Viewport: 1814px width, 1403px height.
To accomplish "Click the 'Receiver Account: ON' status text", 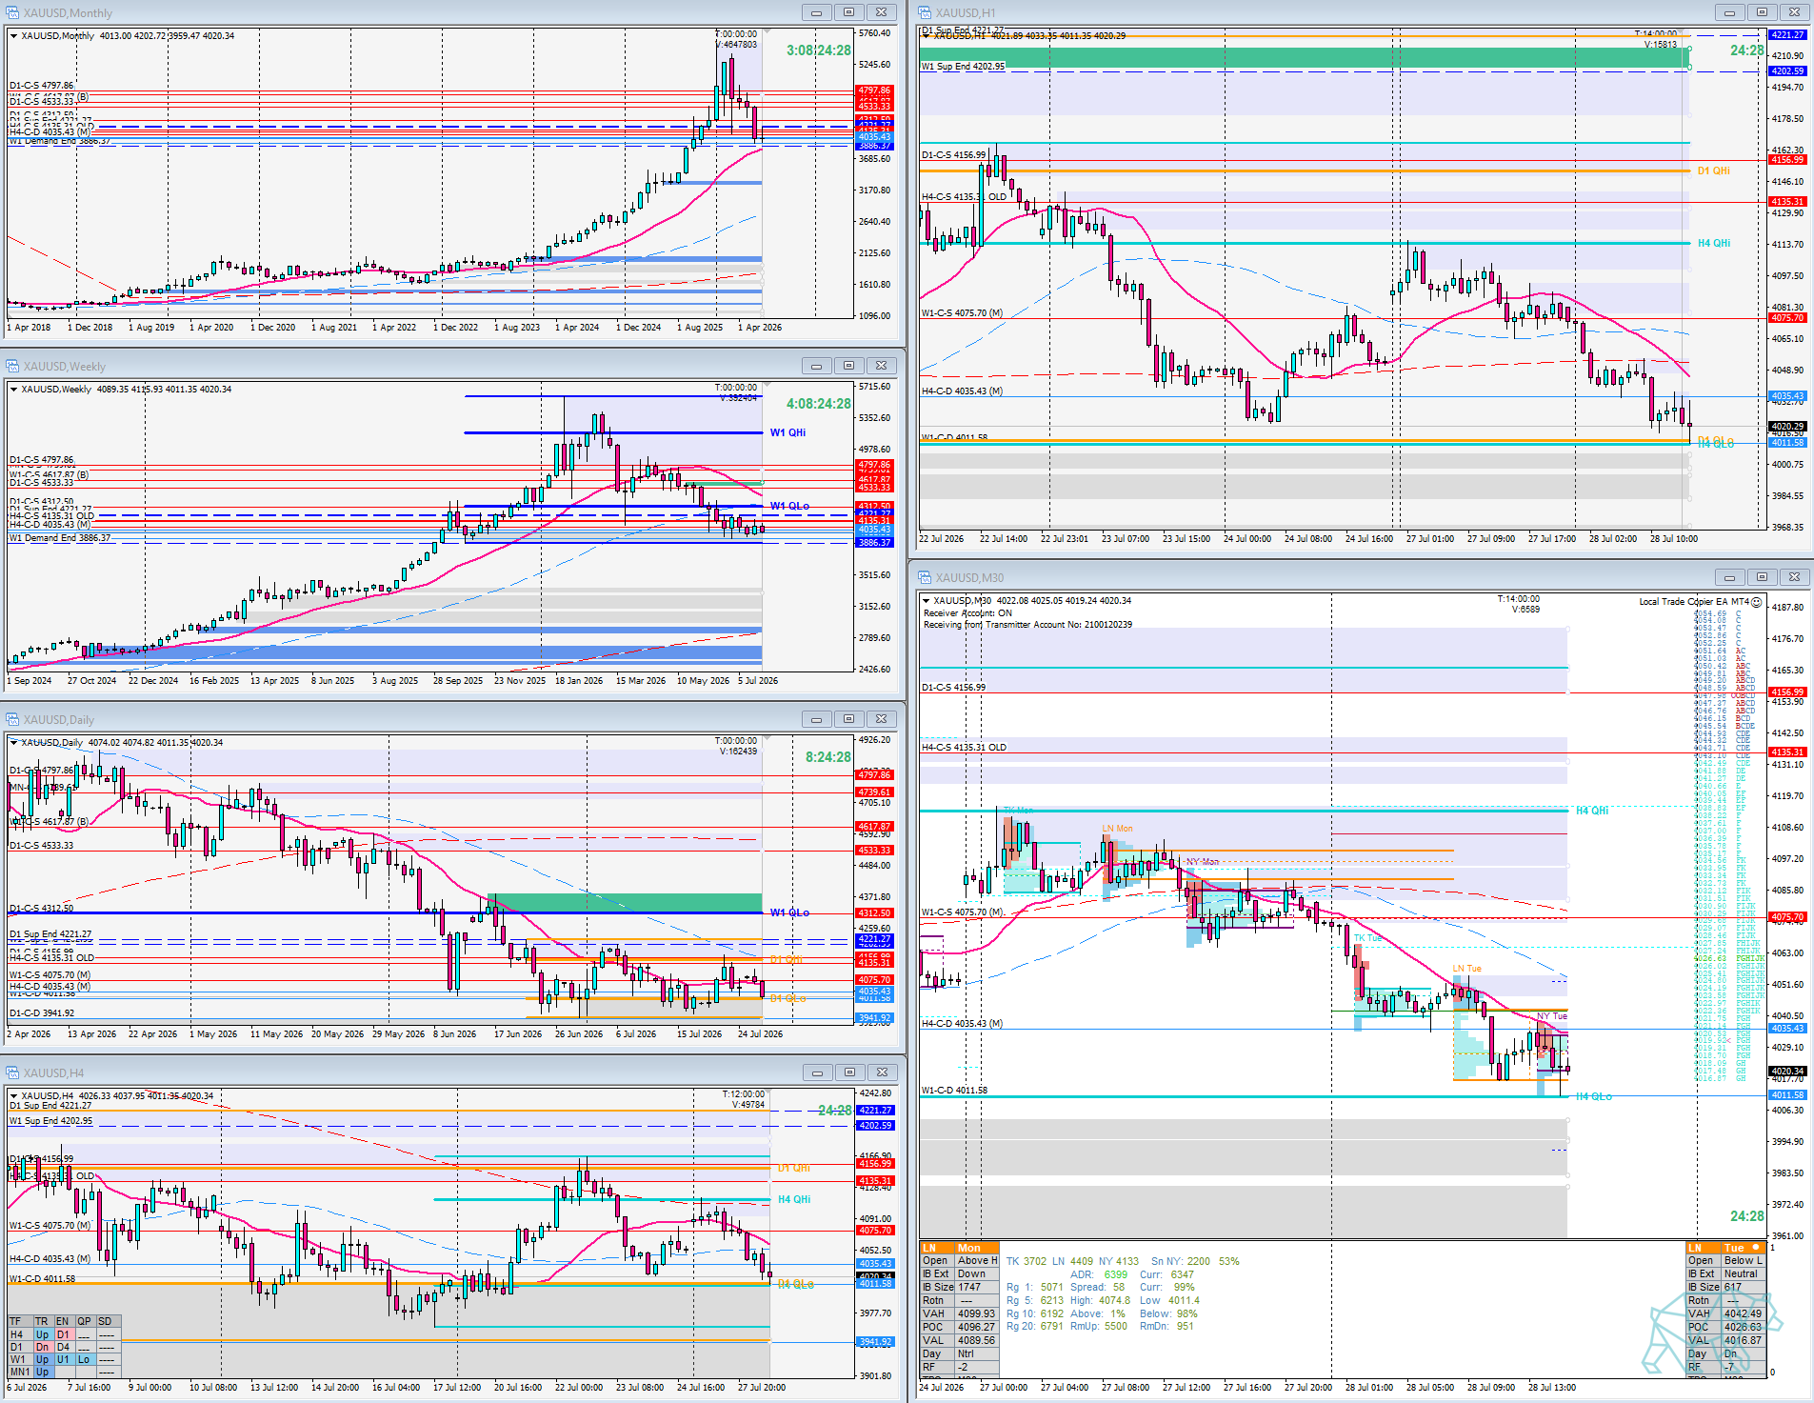I will [x=967, y=613].
